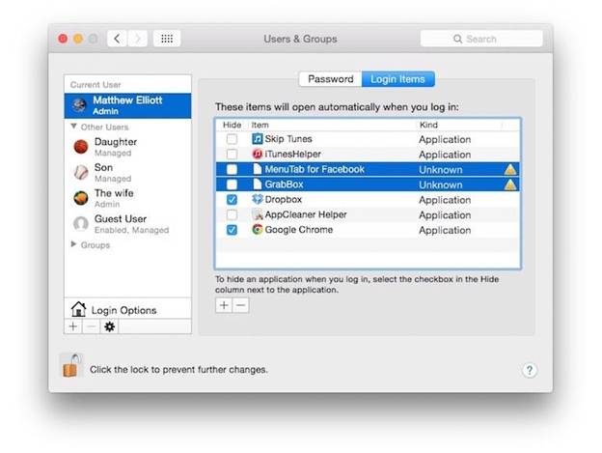Add a user with the sidebar plus button
This screenshot has width=602, height=453.
pyautogui.click(x=73, y=326)
